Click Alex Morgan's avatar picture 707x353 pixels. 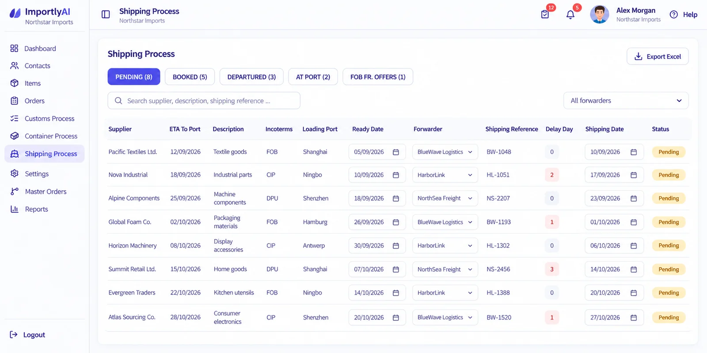(x=600, y=15)
